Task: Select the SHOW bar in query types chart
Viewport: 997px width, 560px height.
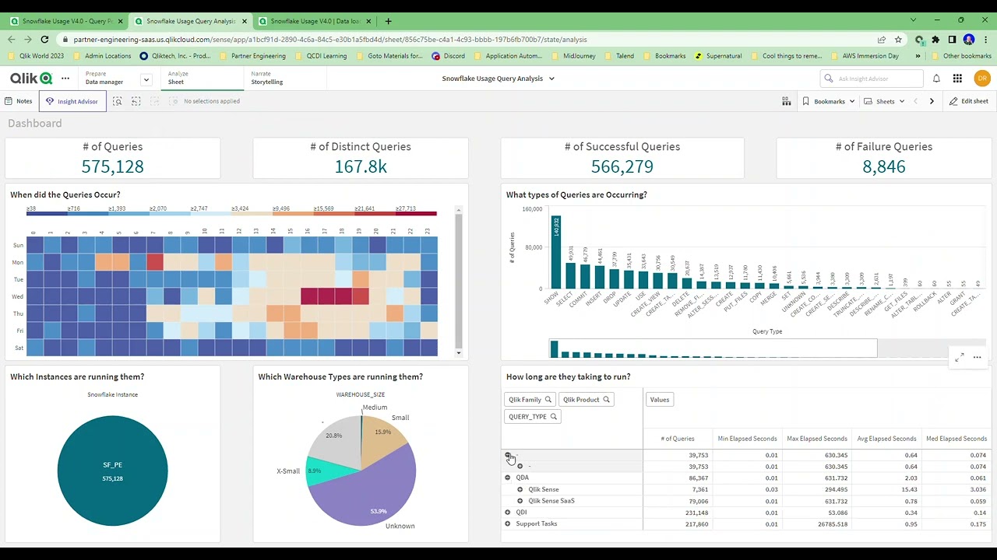Action: point(556,252)
